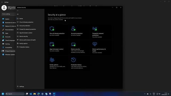Click the antenna icon beside Firewall & network protection
The width and height of the screenshot is (171, 96).
[18, 29]
